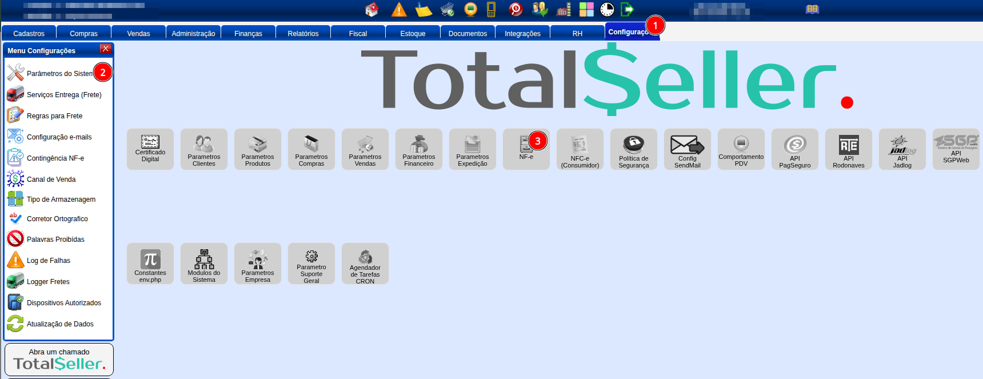The width and height of the screenshot is (983, 379).
Task: Click the home house icon in top toolbar
Action: (x=372, y=9)
